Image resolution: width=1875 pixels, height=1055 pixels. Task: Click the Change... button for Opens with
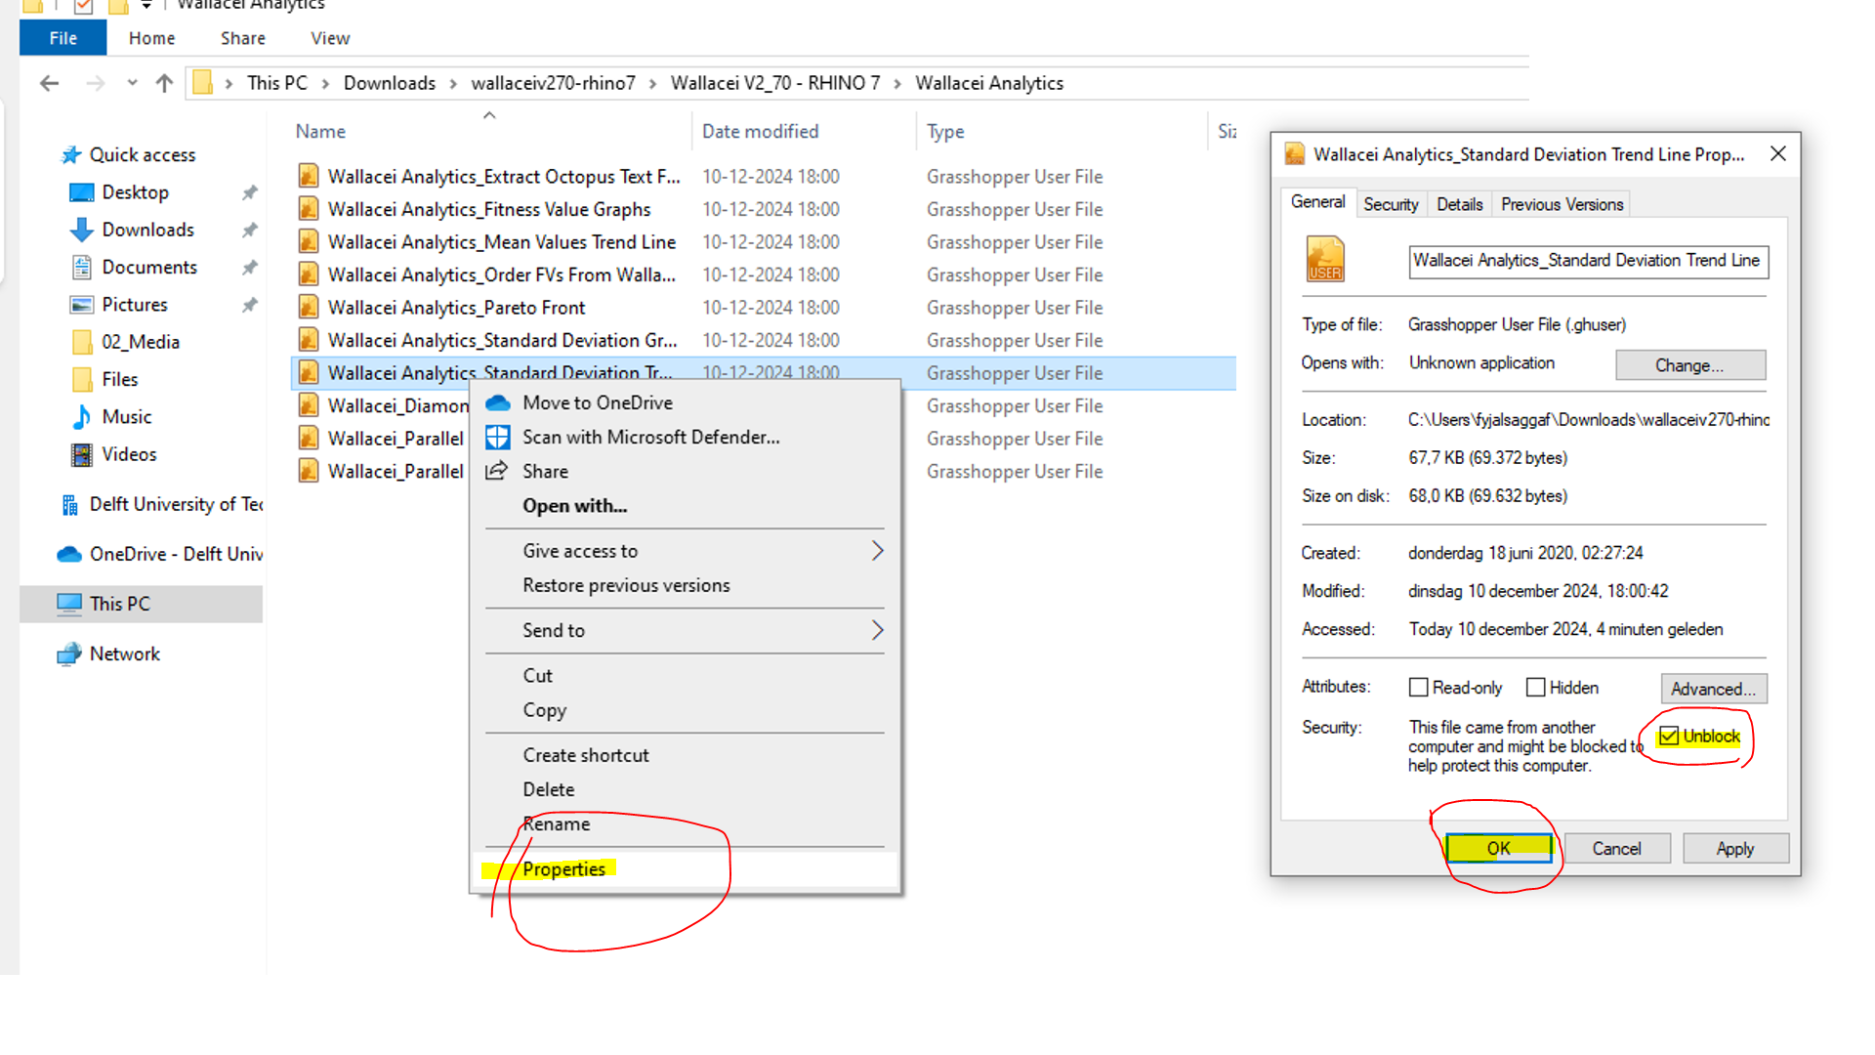pos(1689,364)
